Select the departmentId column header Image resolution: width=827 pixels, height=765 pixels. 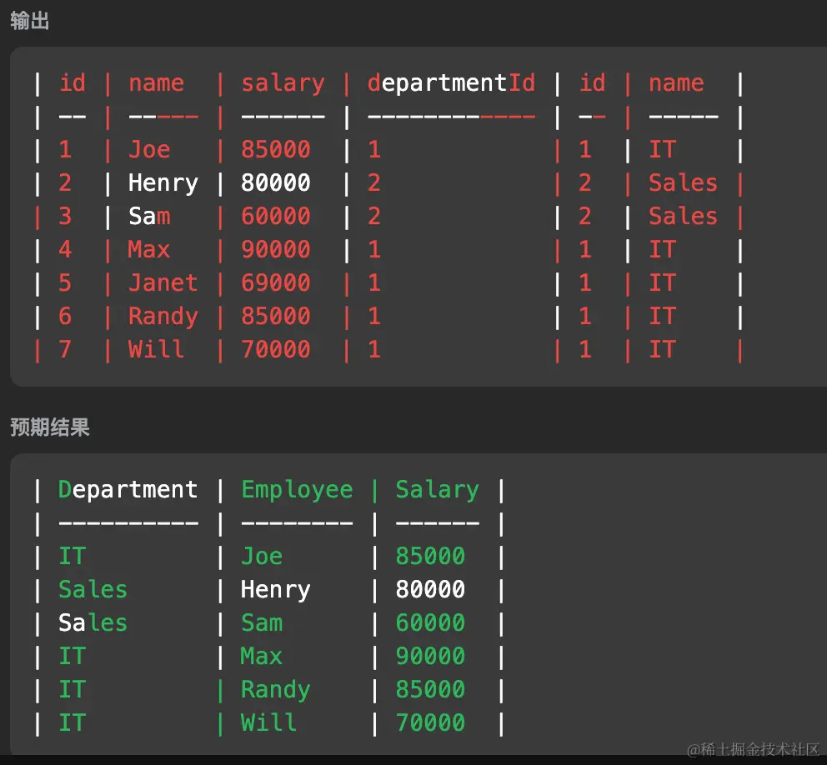coord(452,84)
